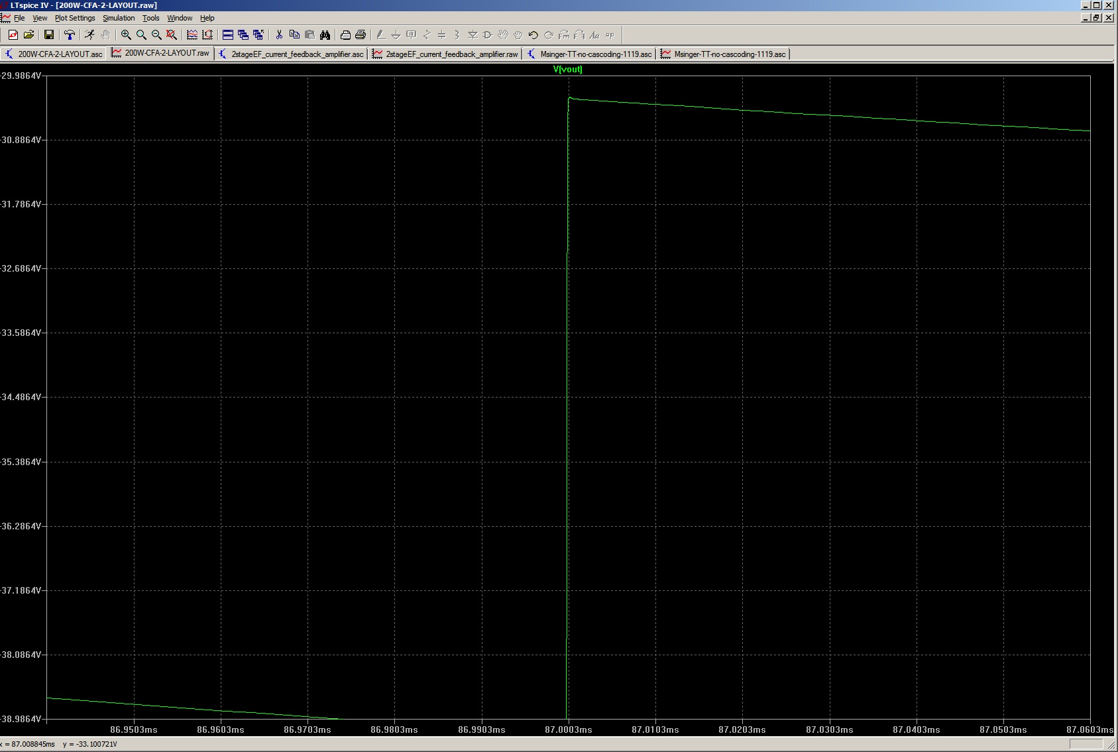Click the SPICE directive '.op' icon

tap(610, 35)
